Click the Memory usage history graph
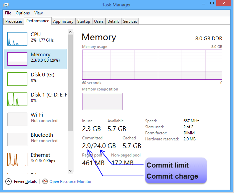This screenshot has height=193, width=234. [152, 65]
